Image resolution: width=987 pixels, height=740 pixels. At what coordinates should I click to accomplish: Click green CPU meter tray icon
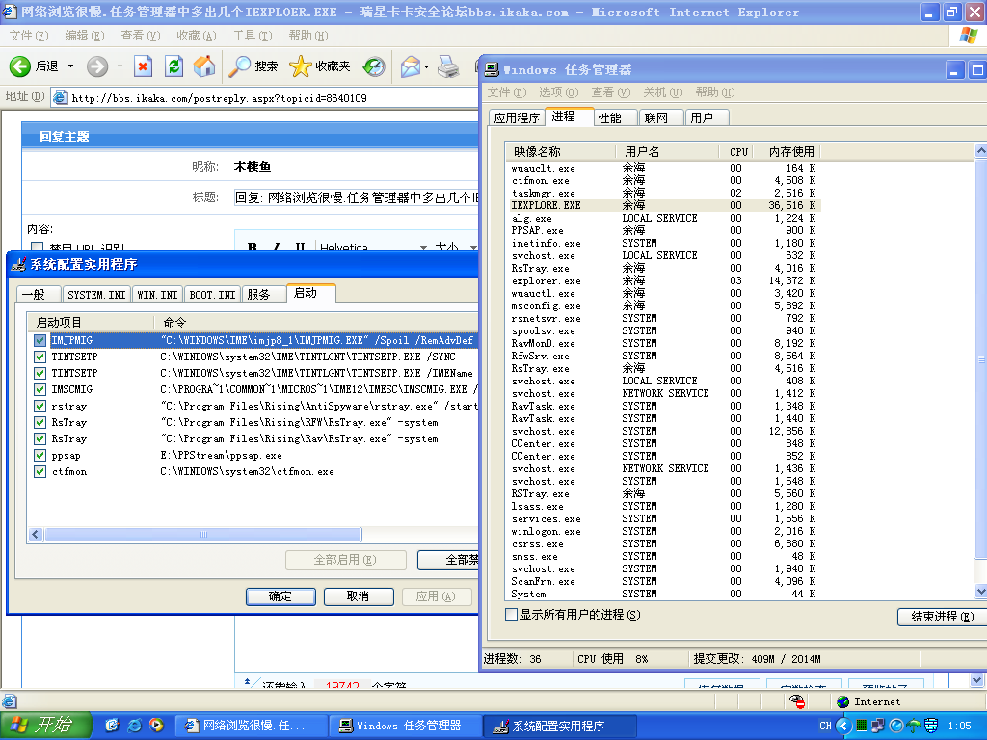(862, 727)
